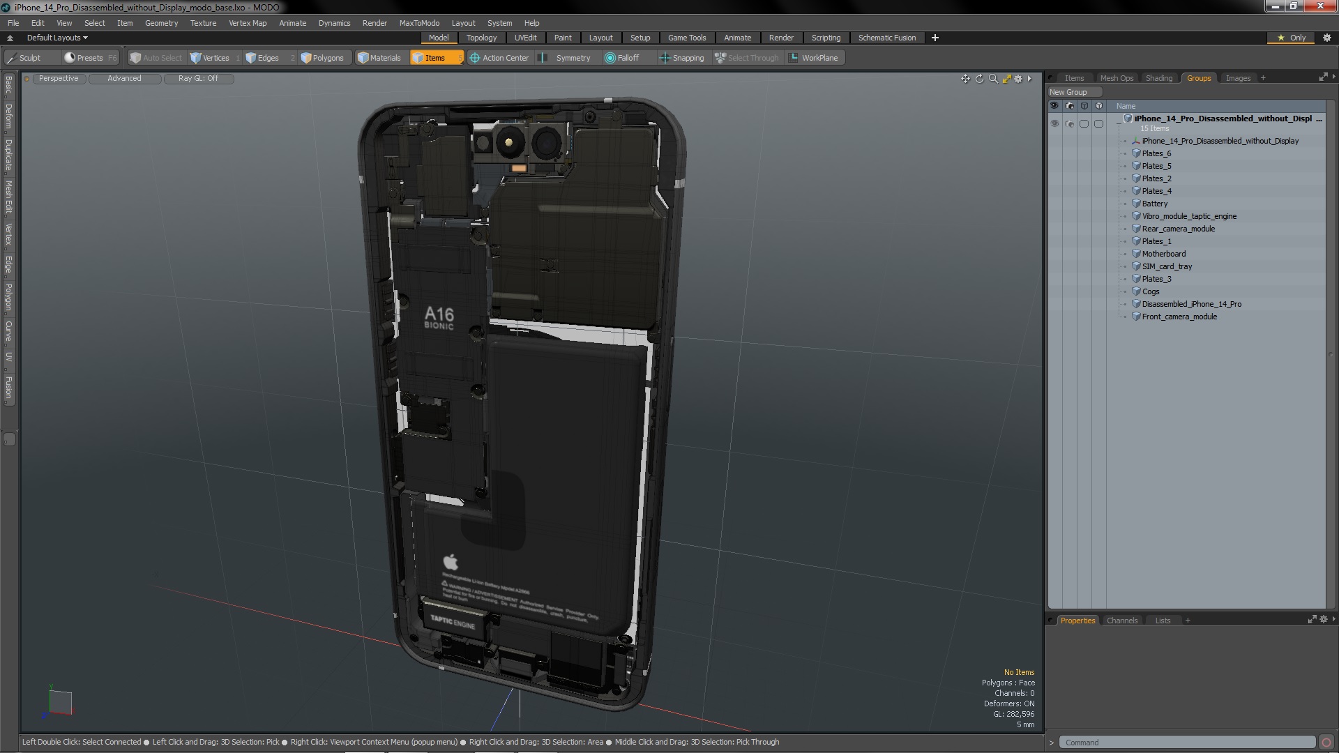This screenshot has height=753, width=1339.
Task: Toggle Ray GL Off button
Action: point(198,79)
